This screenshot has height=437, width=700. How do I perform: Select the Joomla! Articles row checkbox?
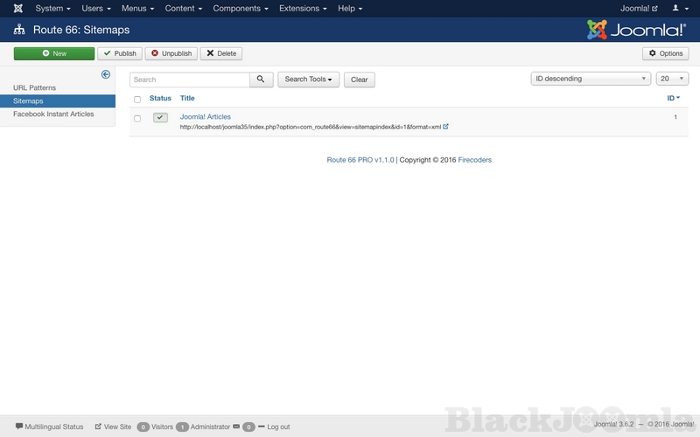pyautogui.click(x=137, y=118)
